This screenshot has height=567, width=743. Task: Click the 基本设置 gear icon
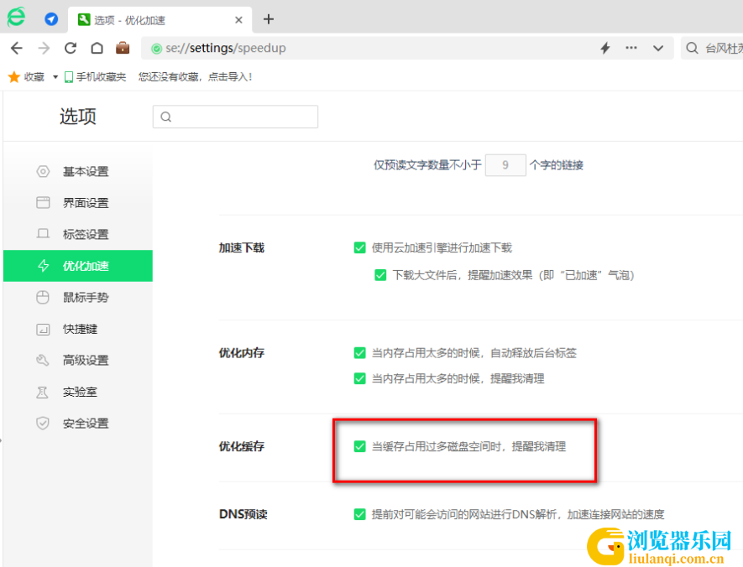pyautogui.click(x=43, y=171)
